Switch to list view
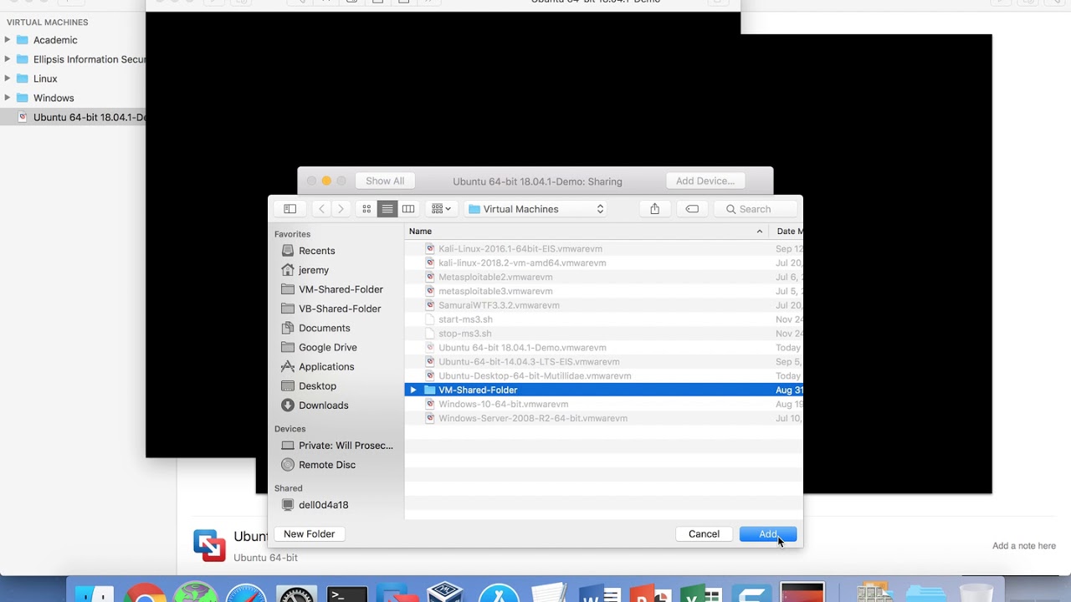 click(x=387, y=209)
